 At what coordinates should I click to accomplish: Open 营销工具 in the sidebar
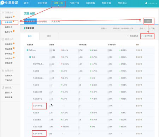(x=8, y=93)
